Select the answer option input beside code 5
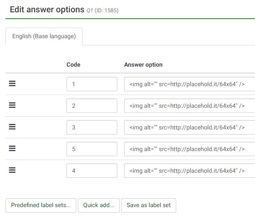This screenshot has width=255, height=219. click(189, 149)
